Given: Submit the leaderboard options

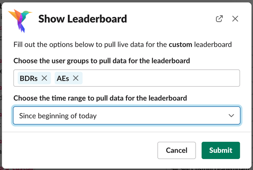Looking at the screenshot, I should (221, 150).
